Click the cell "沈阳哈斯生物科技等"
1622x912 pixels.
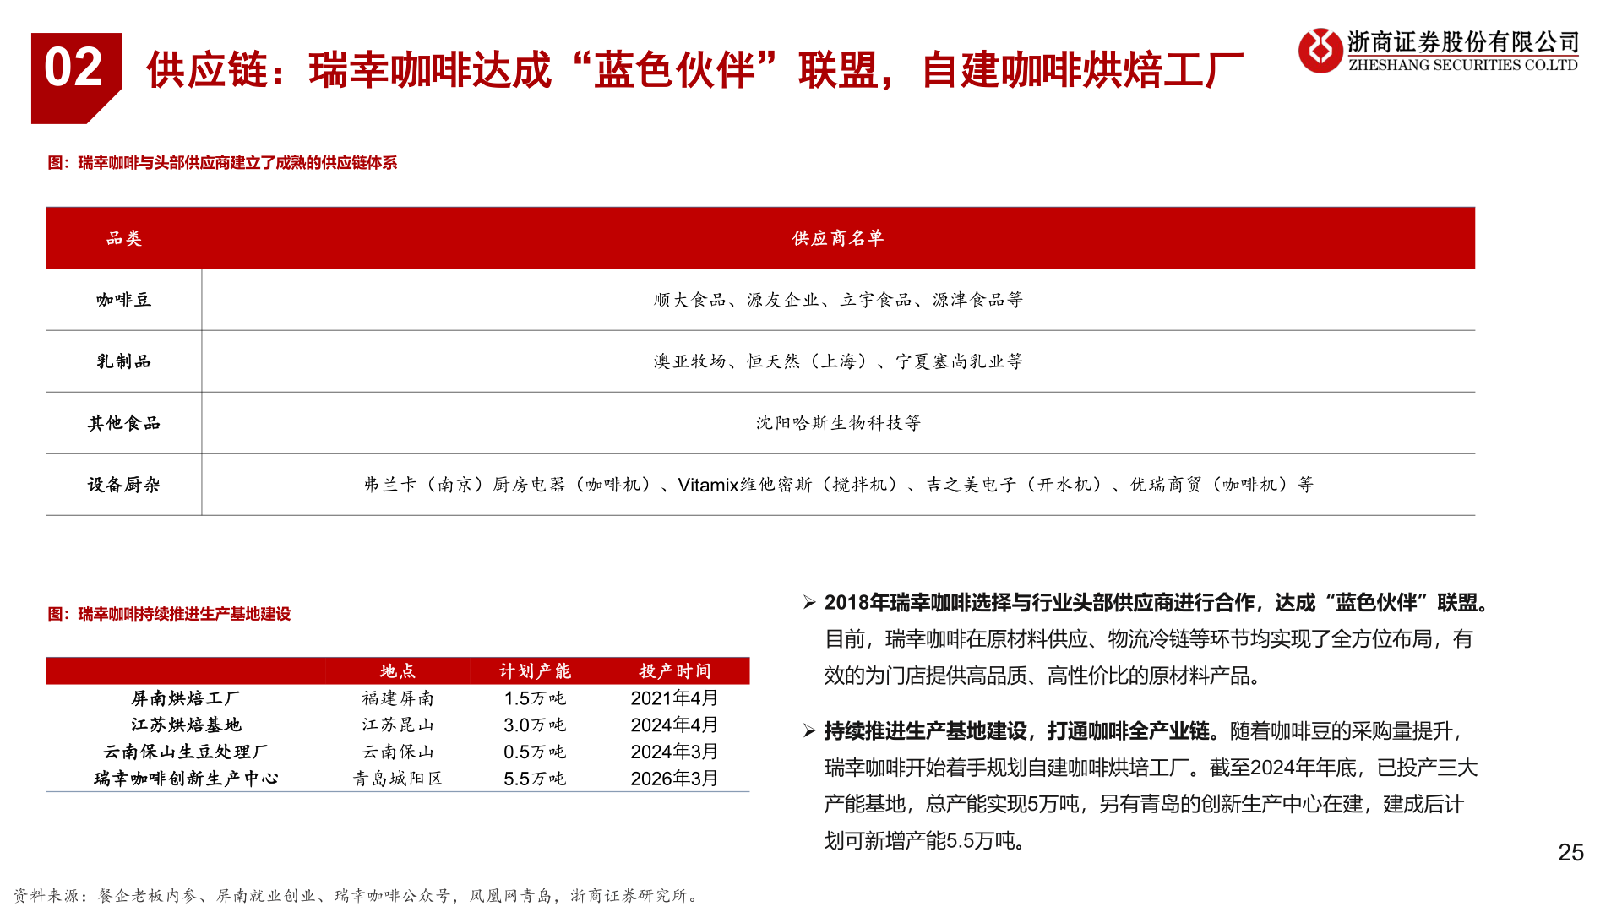click(838, 423)
